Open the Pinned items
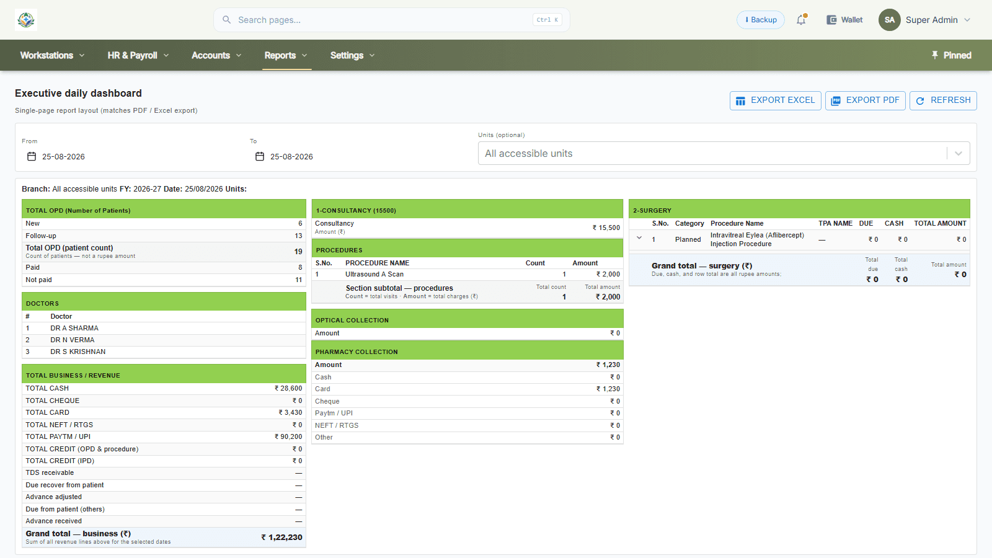This screenshot has width=992, height=558. tap(951, 55)
